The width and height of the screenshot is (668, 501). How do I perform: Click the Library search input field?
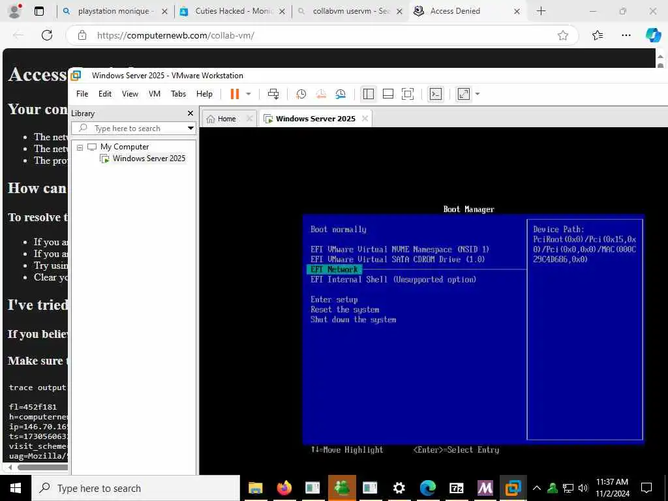[133, 129]
